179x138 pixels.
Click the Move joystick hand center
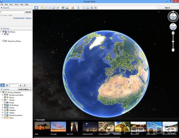[x=173, y=27]
